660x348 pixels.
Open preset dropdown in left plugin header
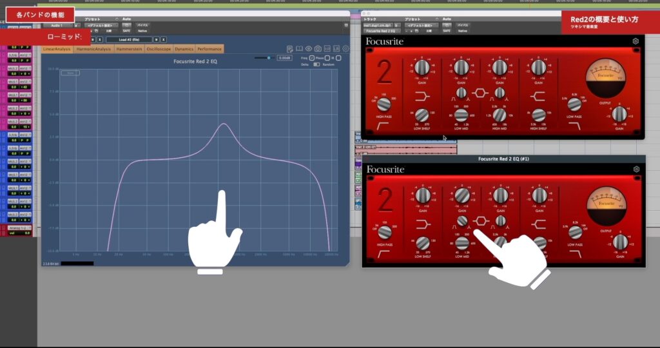[101, 25]
